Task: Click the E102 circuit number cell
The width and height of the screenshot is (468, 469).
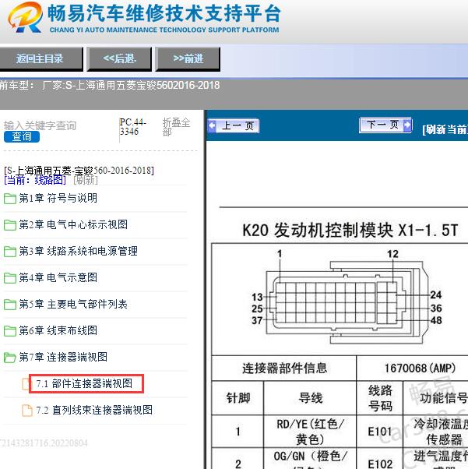Action: click(380, 459)
